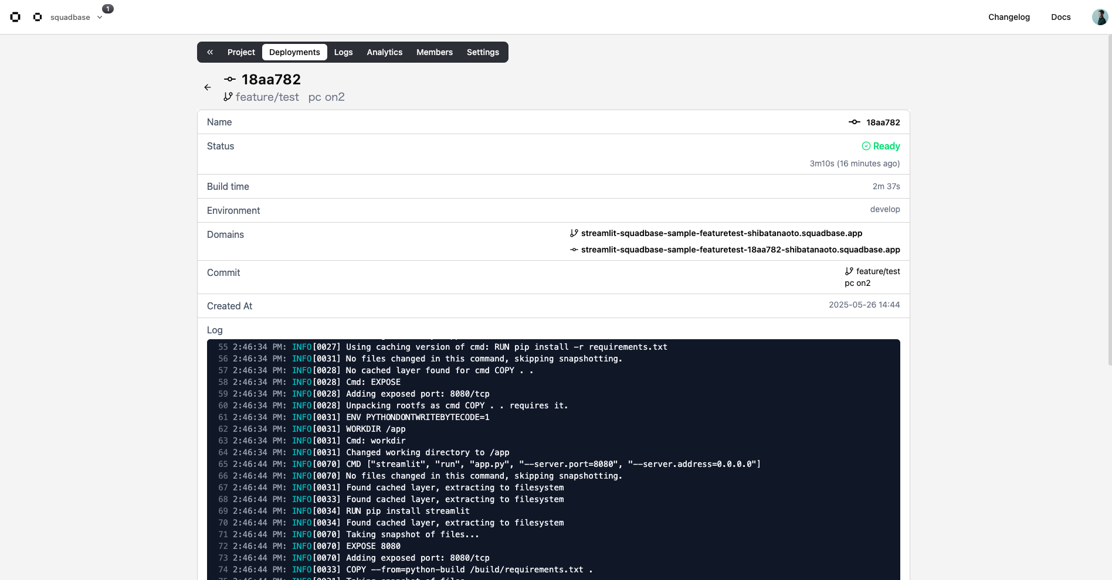Open the Changelog link
1112x580 pixels.
click(x=1009, y=17)
